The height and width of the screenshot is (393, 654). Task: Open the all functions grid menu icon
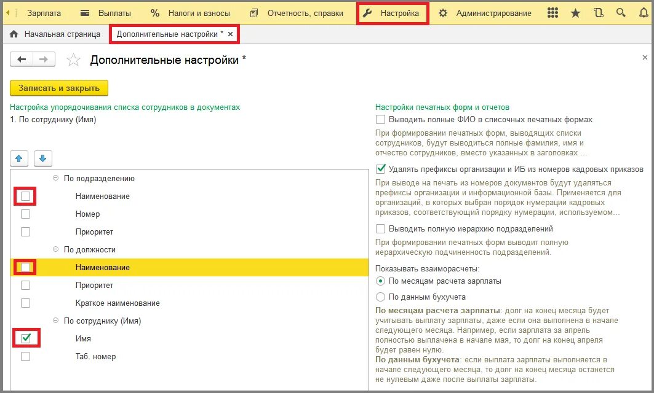click(x=552, y=12)
